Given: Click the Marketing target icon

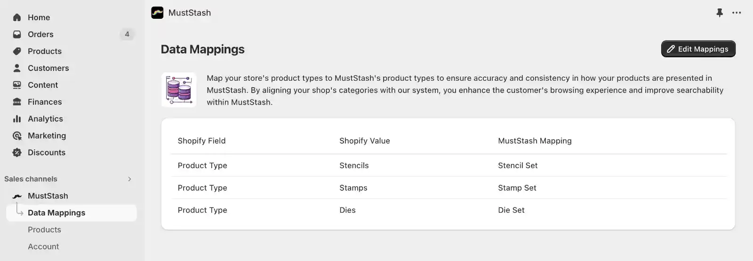Looking at the screenshot, I should click(x=17, y=136).
